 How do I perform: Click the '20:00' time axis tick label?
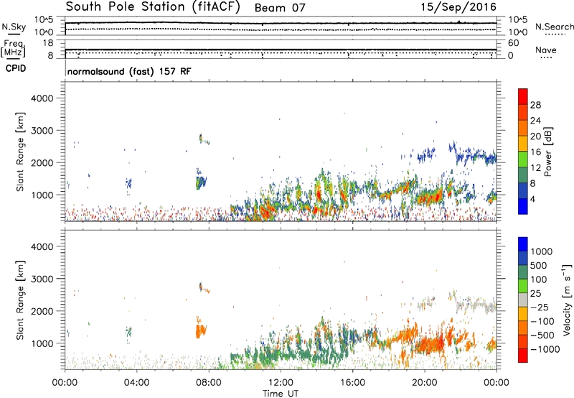coord(424,383)
